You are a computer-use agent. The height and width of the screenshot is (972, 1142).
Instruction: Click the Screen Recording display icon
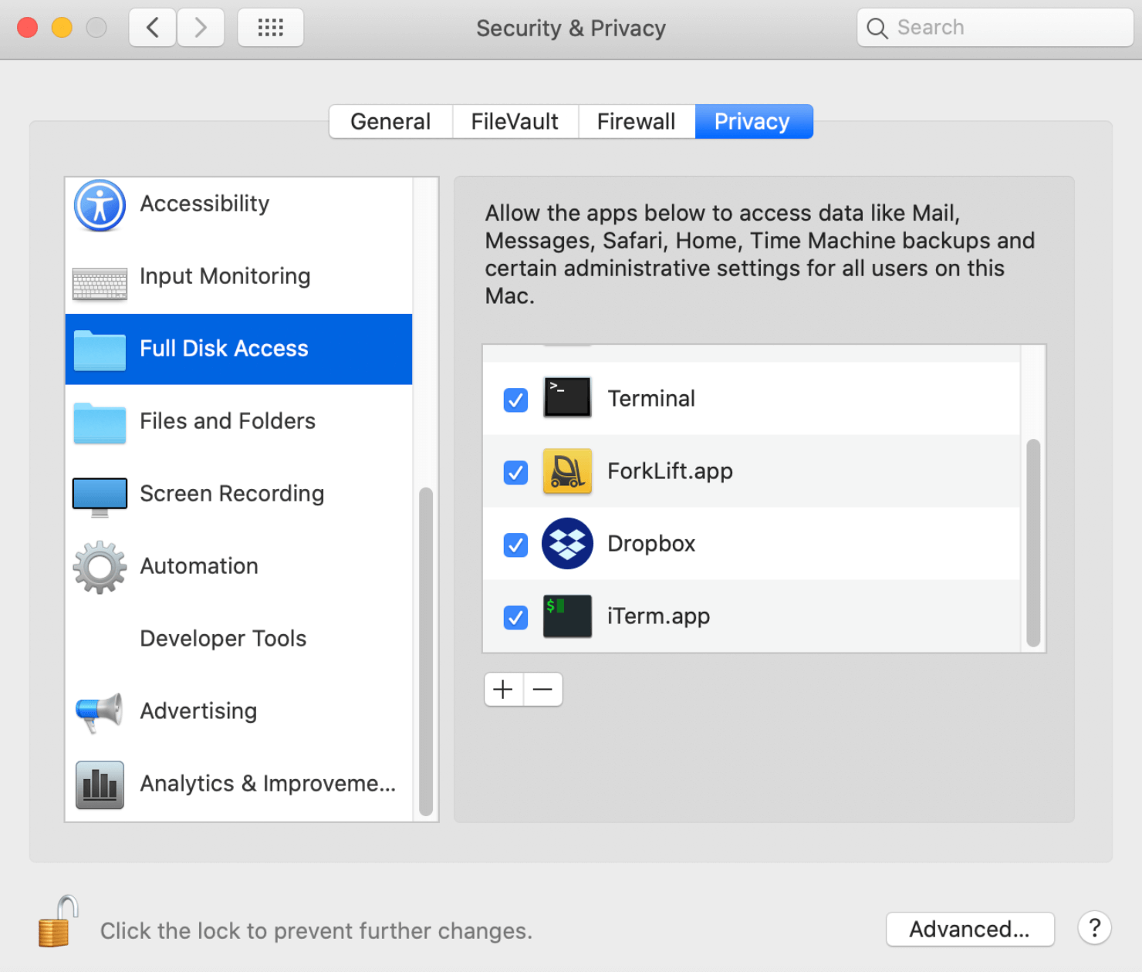(x=99, y=496)
